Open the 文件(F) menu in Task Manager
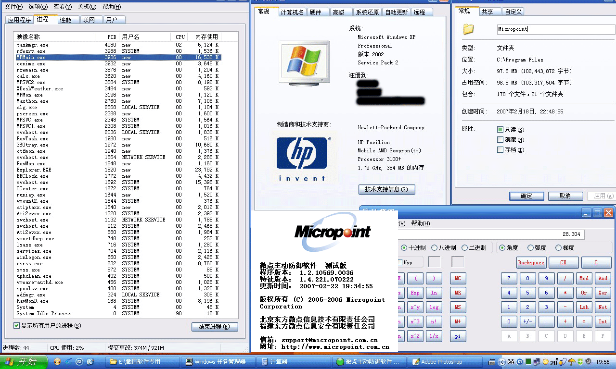 click(x=13, y=7)
